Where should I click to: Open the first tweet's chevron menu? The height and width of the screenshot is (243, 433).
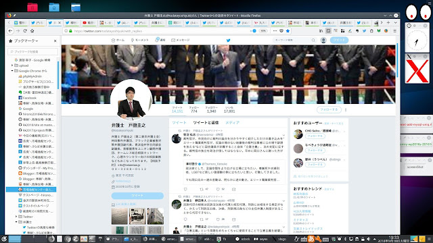[283, 135]
